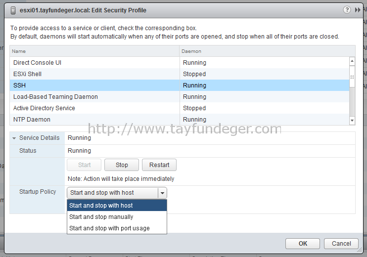This screenshot has width=367, height=257.
Task: Select Active Directory Service row
Action: [180, 108]
